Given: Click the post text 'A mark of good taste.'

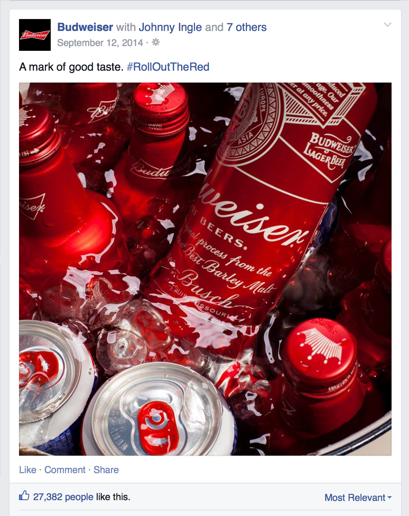Looking at the screenshot, I should tap(71, 67).
